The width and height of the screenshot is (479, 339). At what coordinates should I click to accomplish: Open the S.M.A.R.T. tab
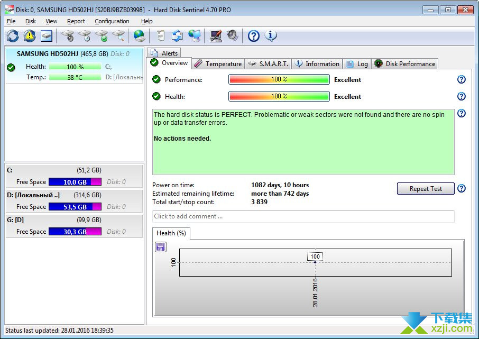tap(268, 63)
